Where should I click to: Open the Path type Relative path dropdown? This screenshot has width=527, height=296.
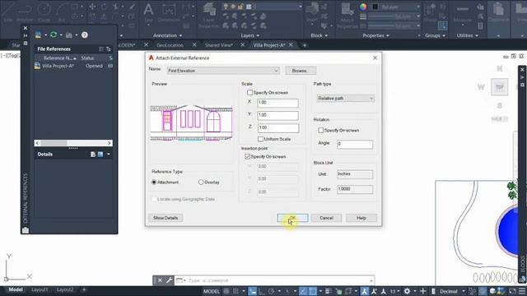coord(346,99)
